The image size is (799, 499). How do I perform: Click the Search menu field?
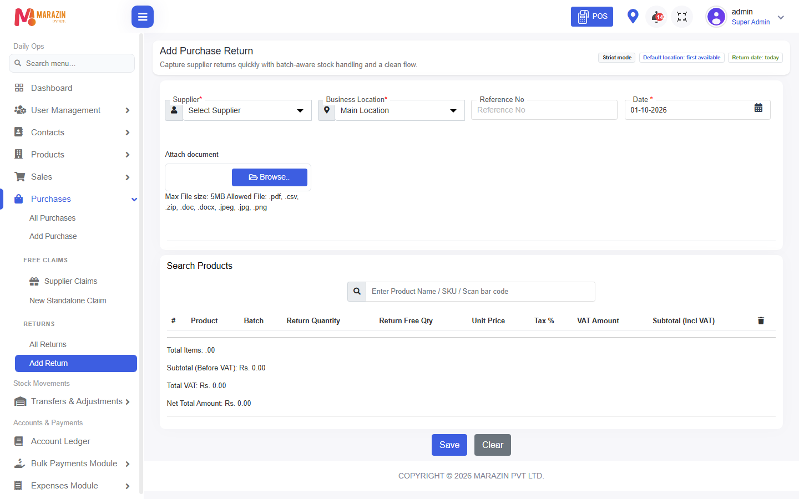click(x=72, y=63)
